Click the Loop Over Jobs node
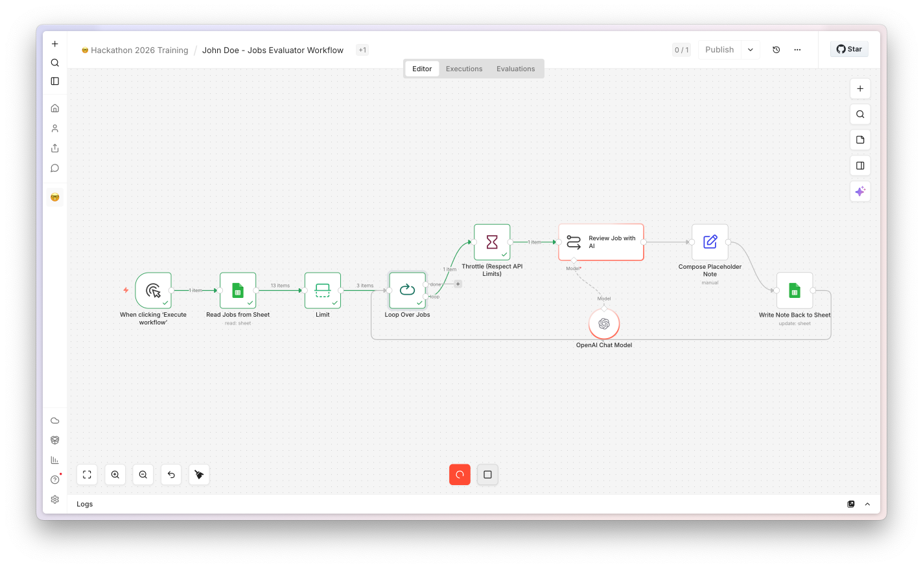This screenshot has height=568, width=923. click(x=407, y=290)
